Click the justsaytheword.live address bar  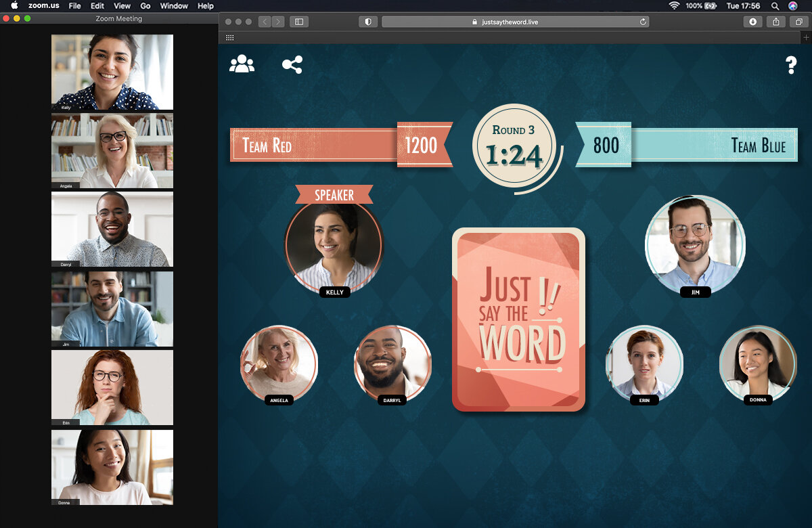(515, 22)
